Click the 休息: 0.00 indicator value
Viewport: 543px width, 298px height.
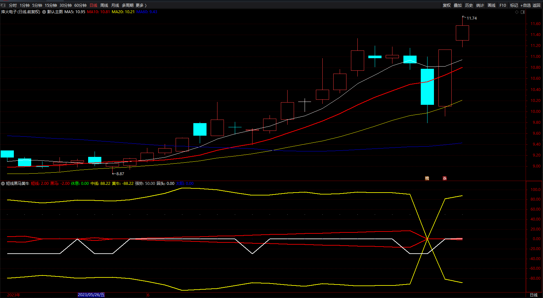(x=80, y=184)
